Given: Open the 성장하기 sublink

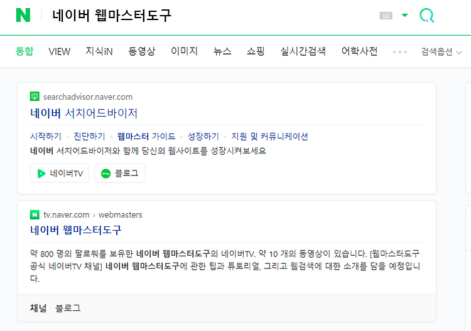Looking at the screenshot, I should [203, 137].
